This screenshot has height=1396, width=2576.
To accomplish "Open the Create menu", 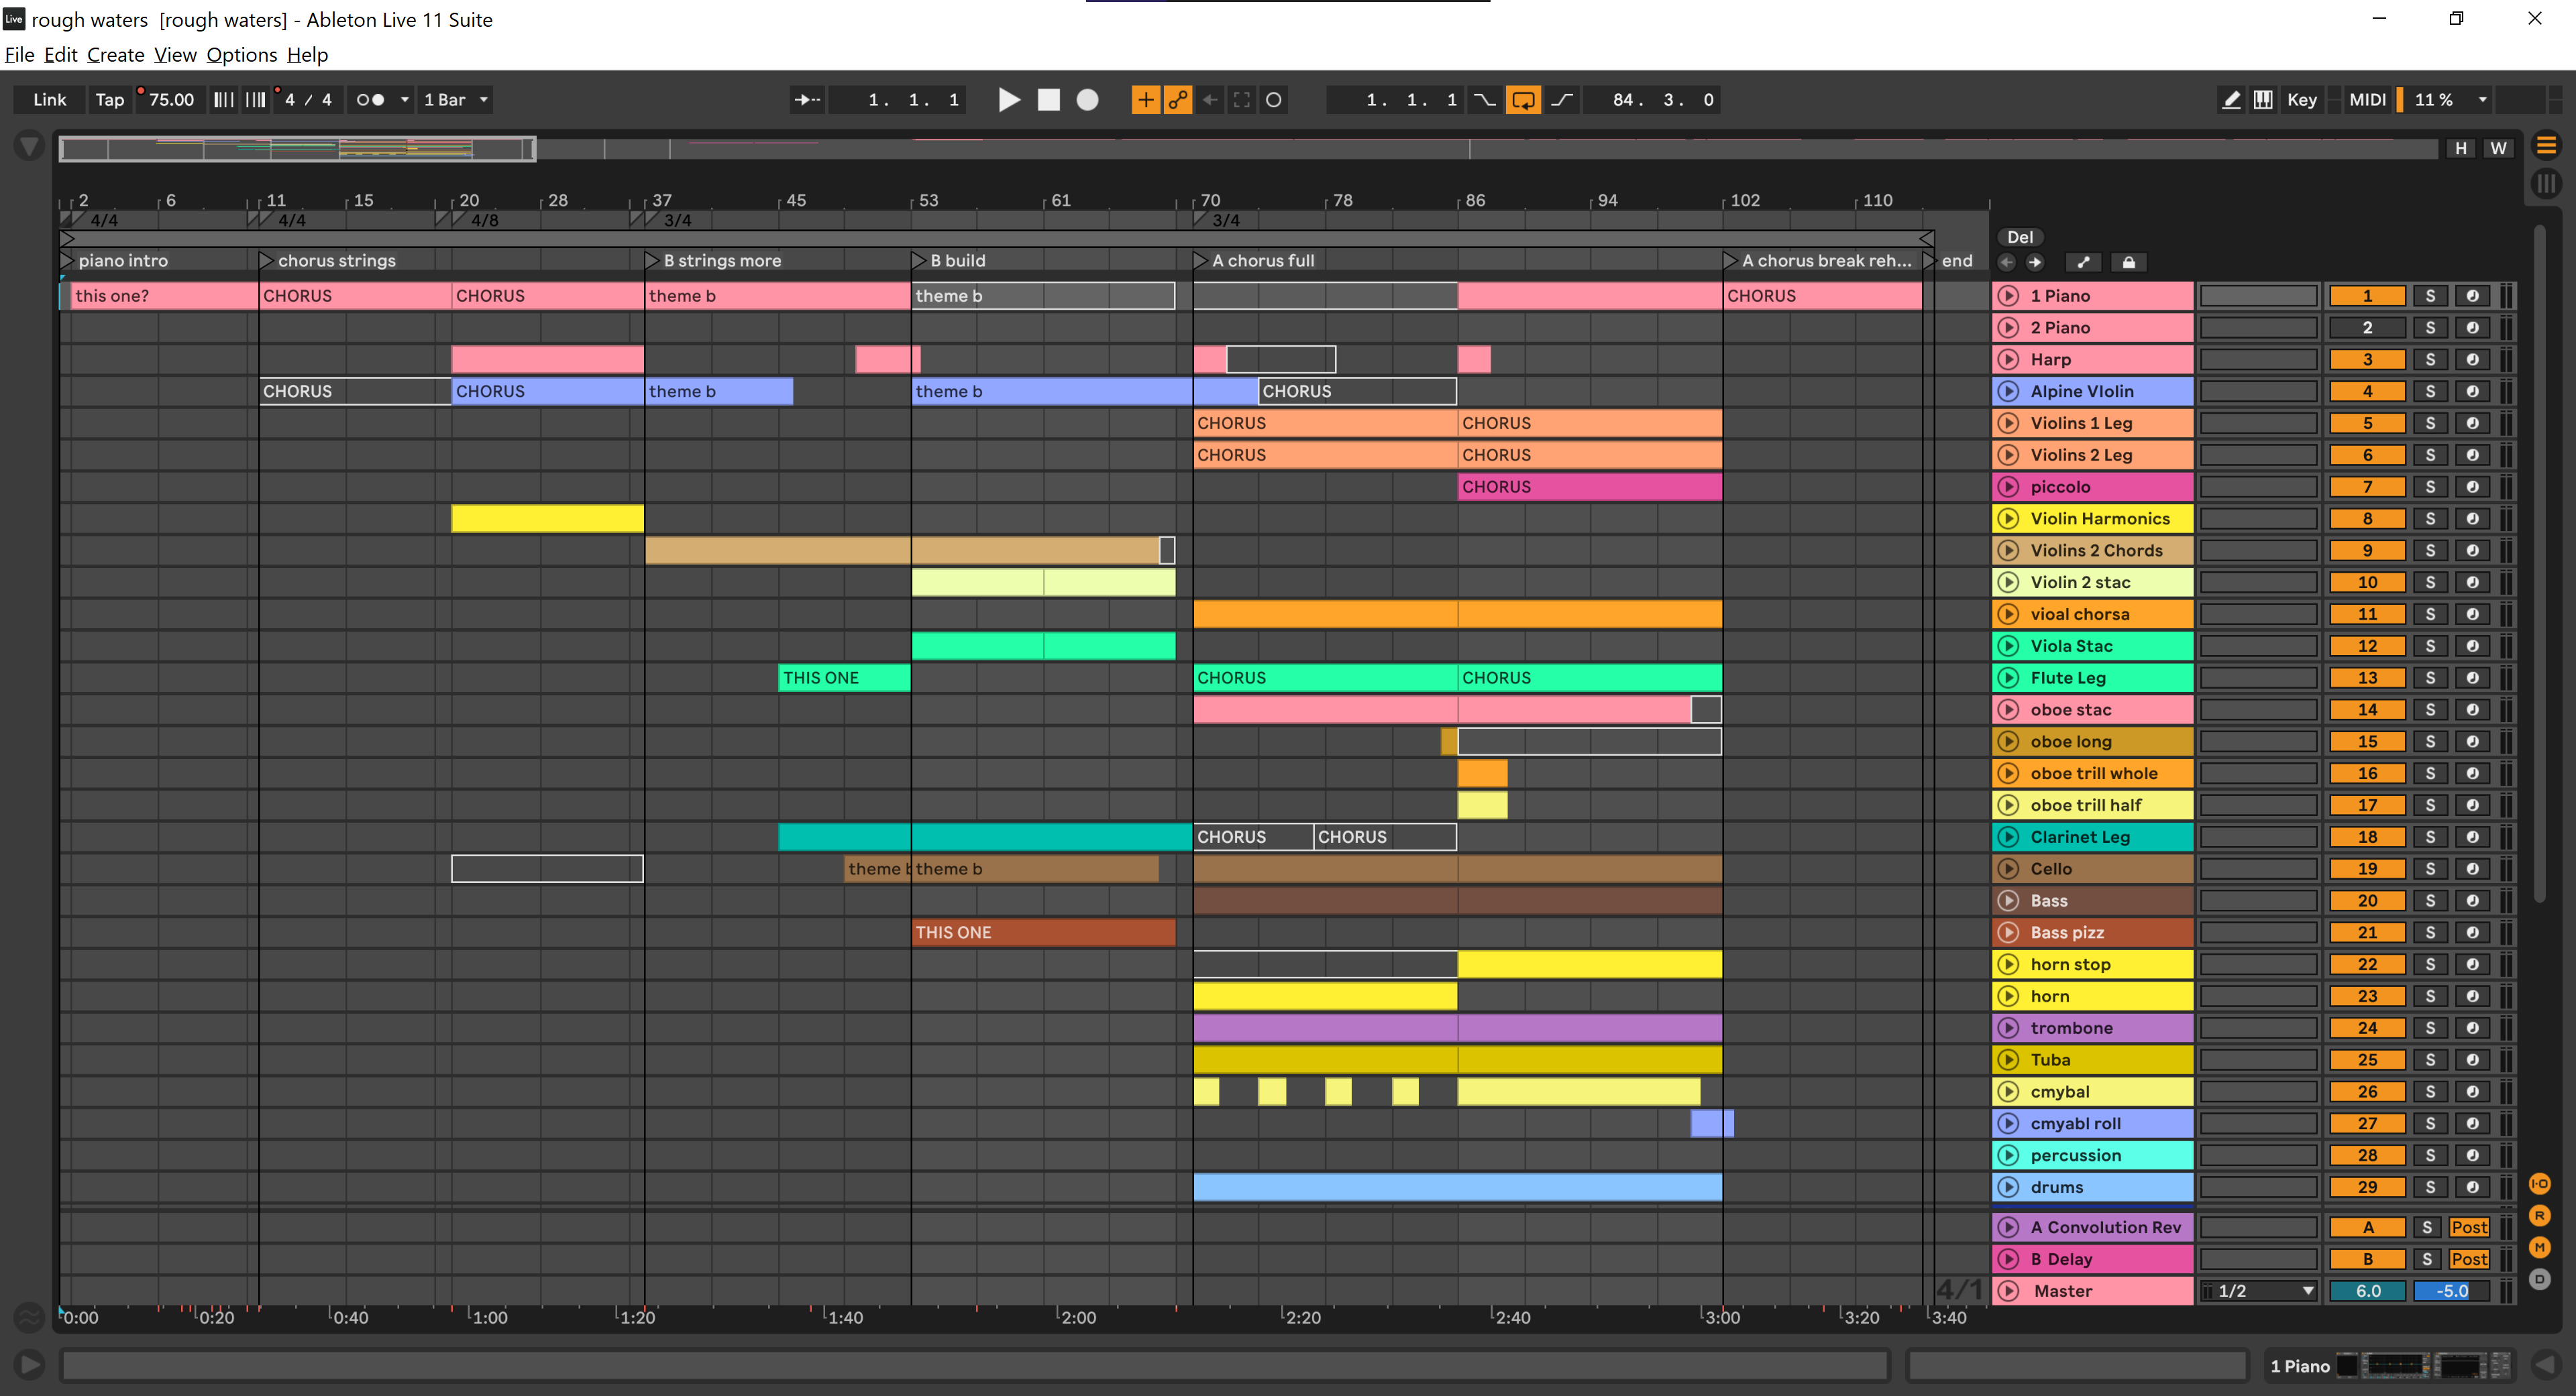I will 115,55.
